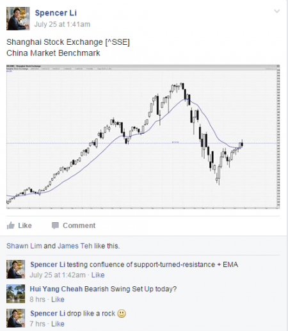Click the smiley emoticon in last comment
The image size is (288, 331).
[x=122, y=314]
